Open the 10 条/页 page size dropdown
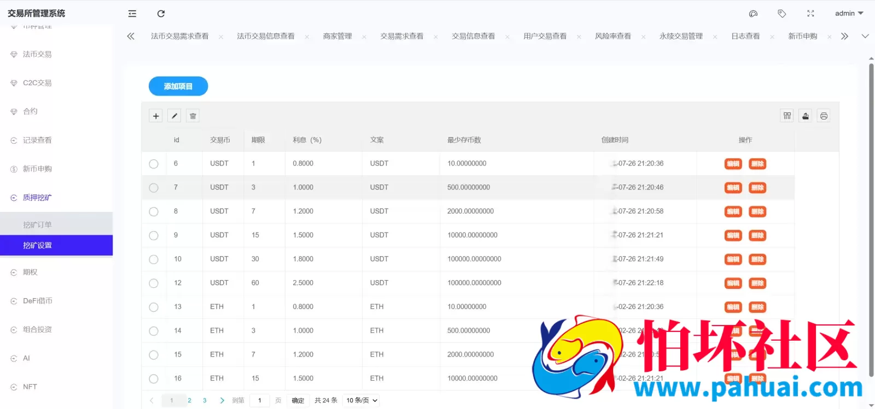This screenshot has width=875, height=409. [361, 400]
